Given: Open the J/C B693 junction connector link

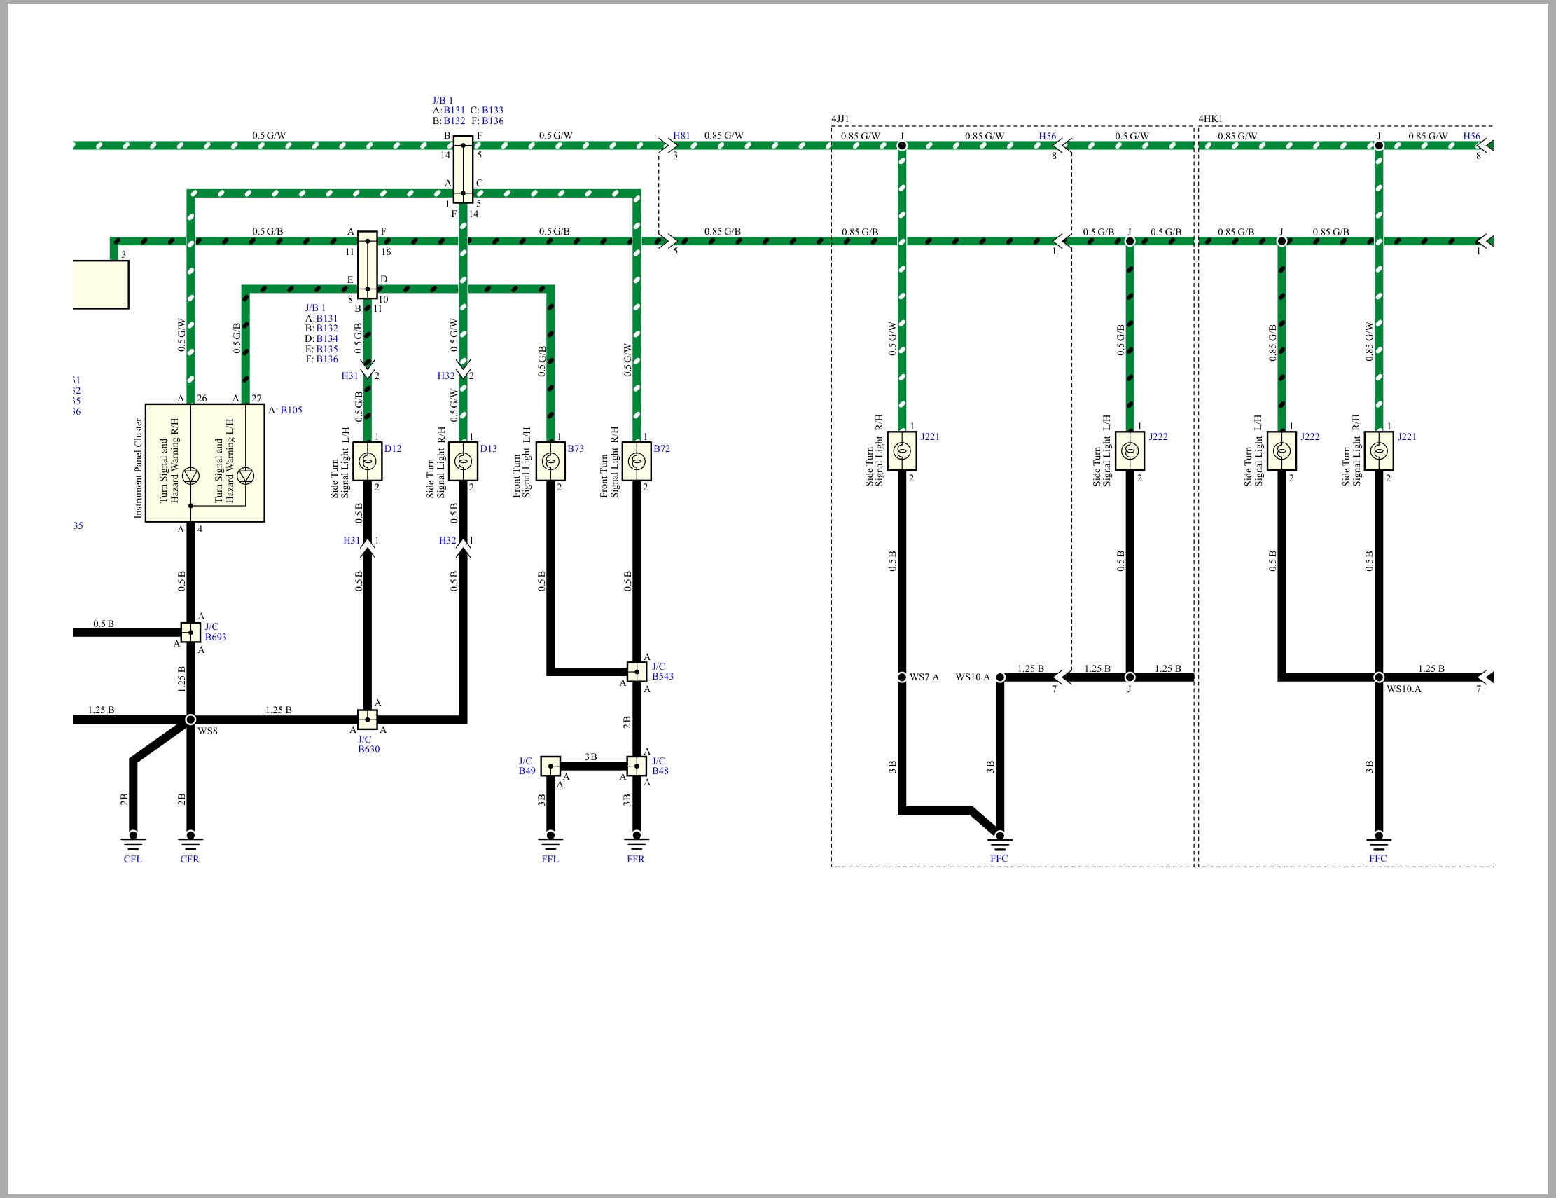Looking at the screenshot, I should pyautogui.click(x=215, y=632).
